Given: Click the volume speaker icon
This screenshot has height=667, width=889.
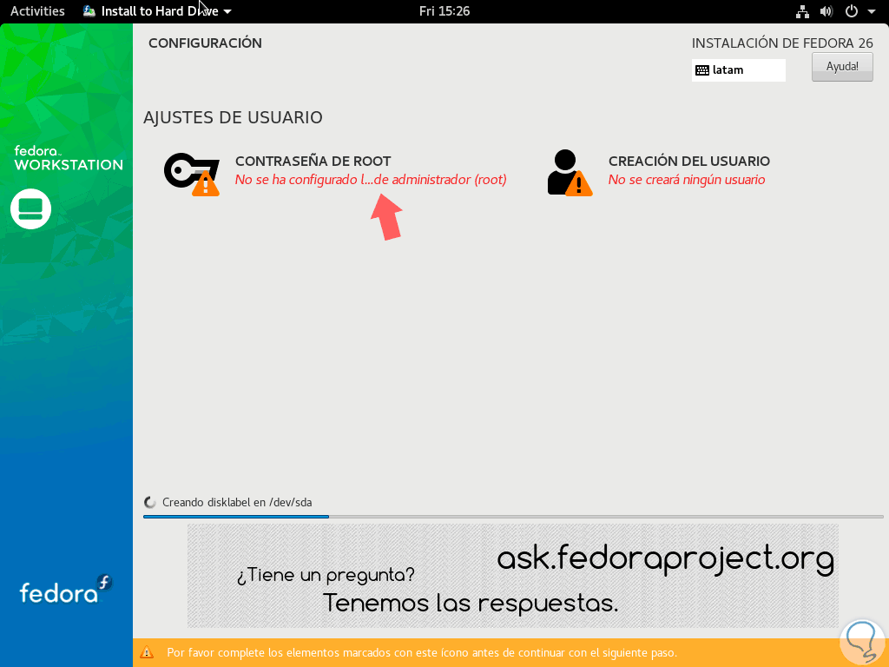Looking at the screenshot, I should click(826, 11).
